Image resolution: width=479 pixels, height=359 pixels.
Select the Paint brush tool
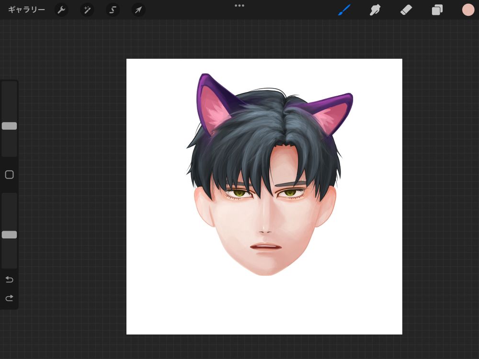click(344, 10)
